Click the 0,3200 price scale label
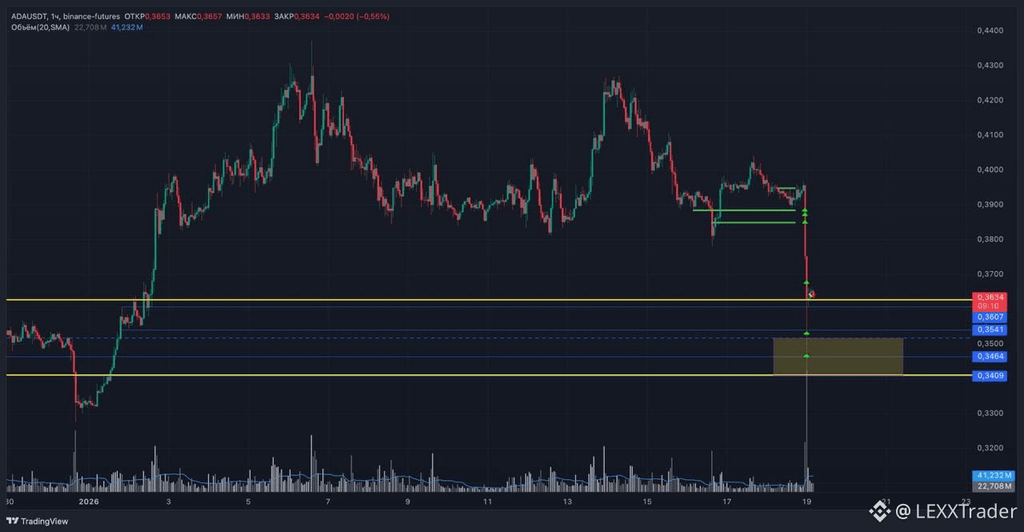This screenshot has height=532, width=1024. point(990,448)
